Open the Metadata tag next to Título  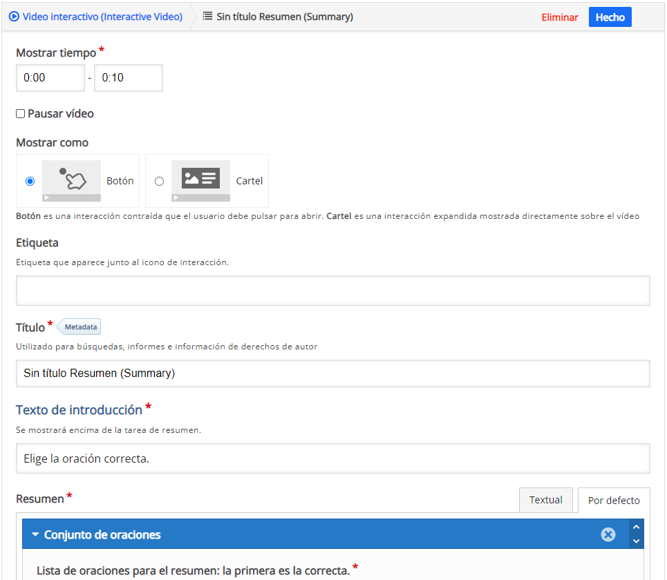81,327
